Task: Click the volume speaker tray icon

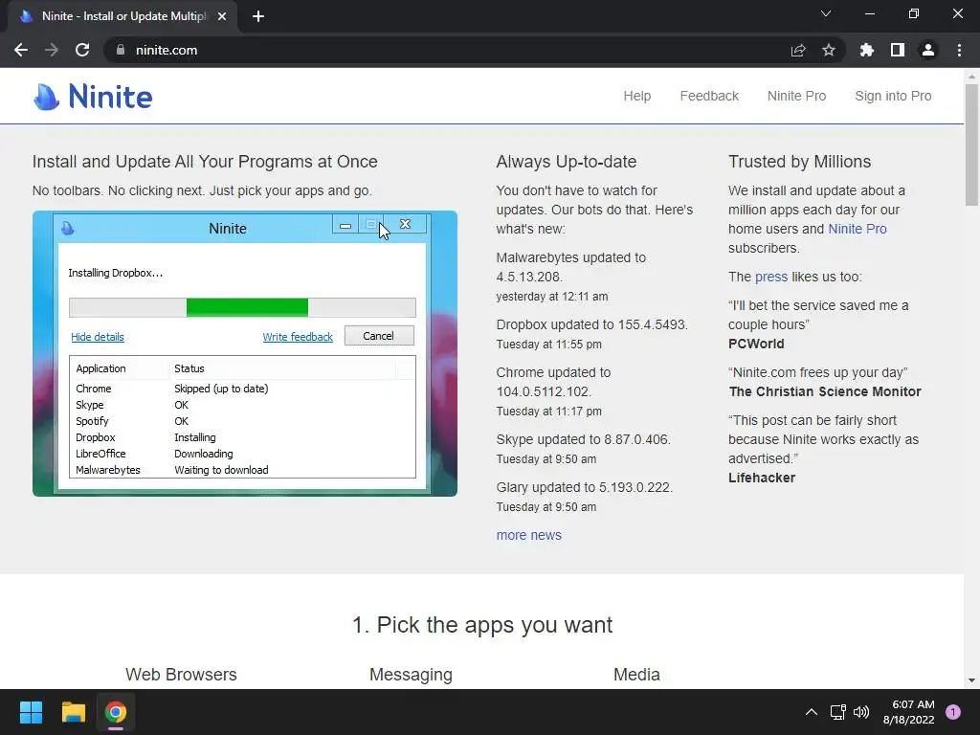Action: point(861,712)
